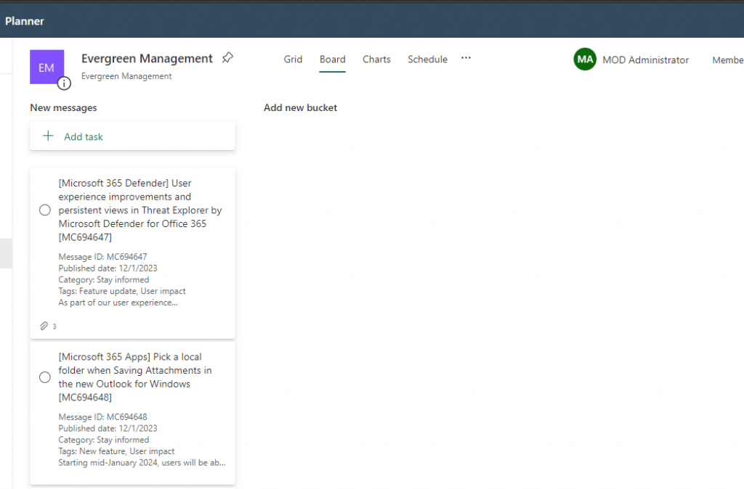Click the MOD Administrator name
The height and width of the screenshot is (489, 744).
645,60
